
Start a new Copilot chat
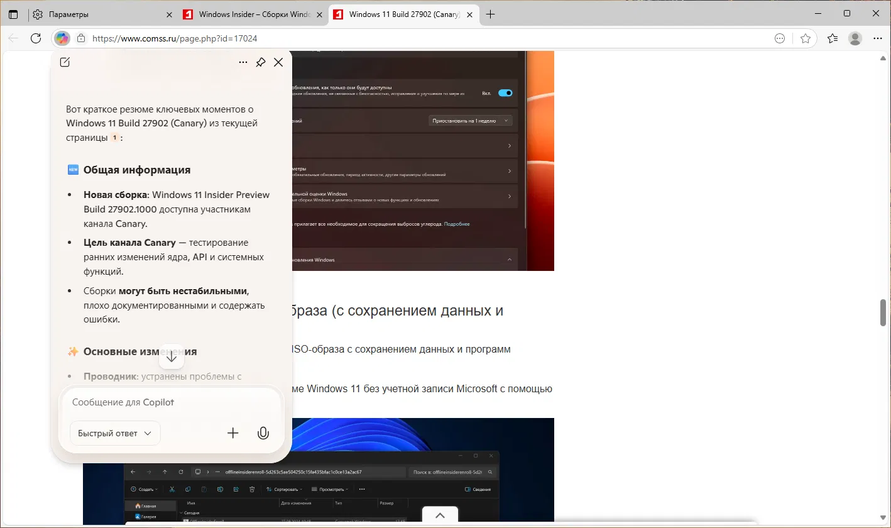click(65, 62)
